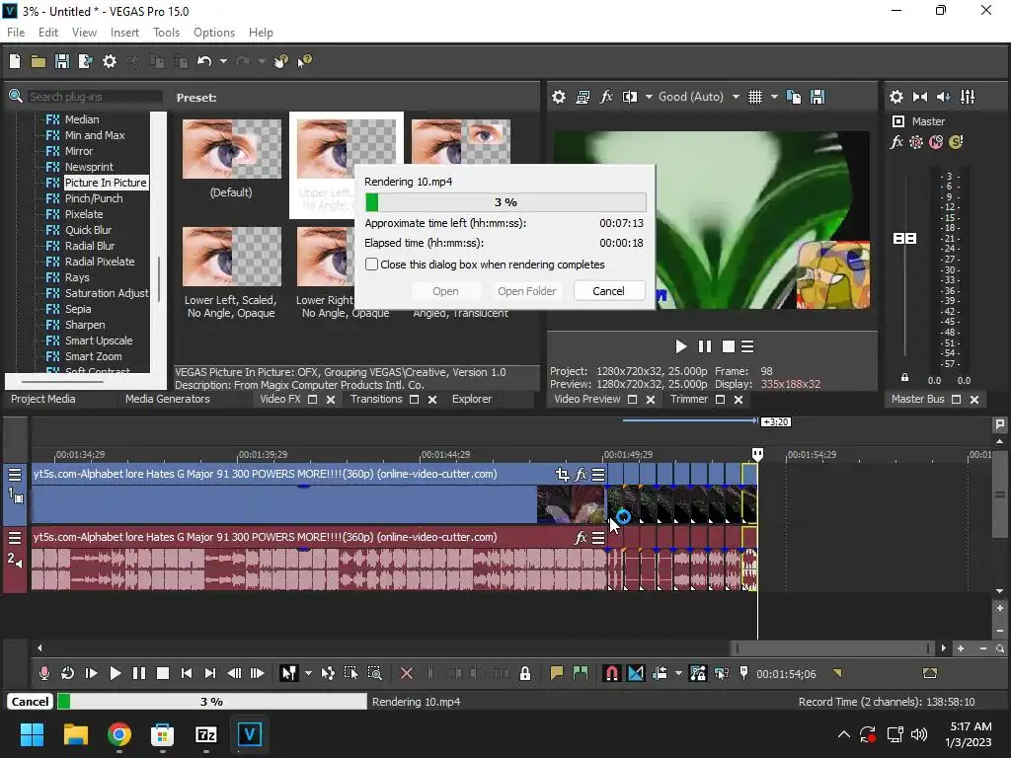
Task: Click the Undo arrow icon
Action: (204, 61)
